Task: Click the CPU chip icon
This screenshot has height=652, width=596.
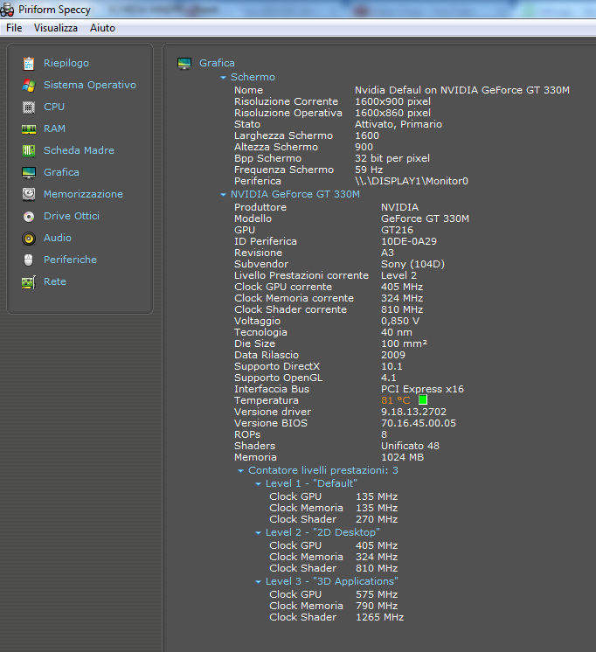Action: (29, 108)
